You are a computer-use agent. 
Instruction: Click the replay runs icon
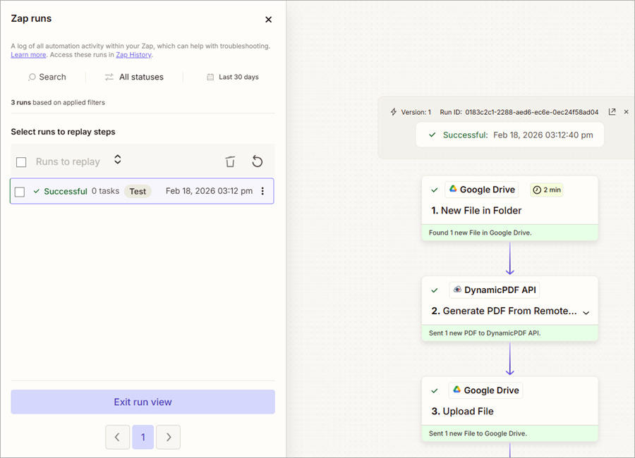point(258,162)
